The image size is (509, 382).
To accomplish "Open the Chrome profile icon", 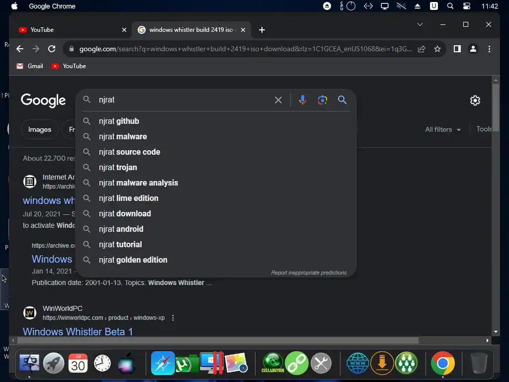I will [x=473, y=49].
